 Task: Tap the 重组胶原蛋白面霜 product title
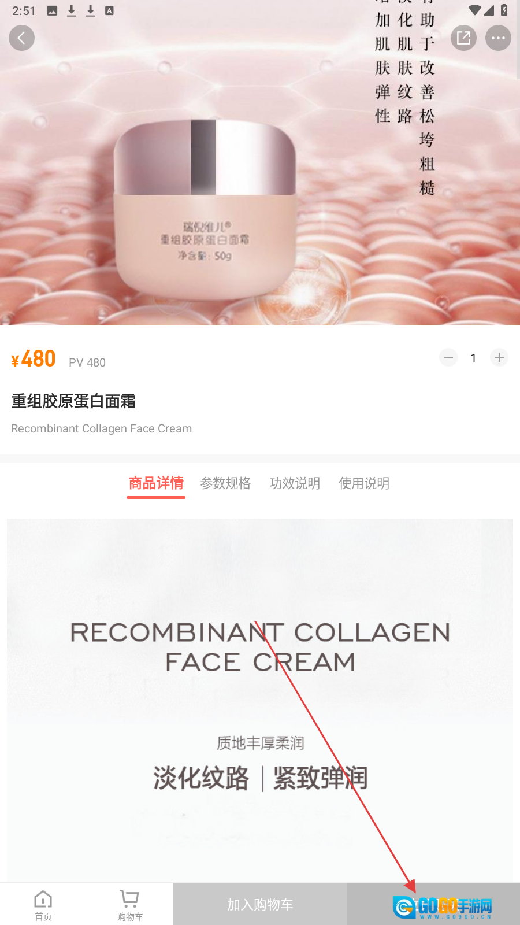(x=73, y=401)
